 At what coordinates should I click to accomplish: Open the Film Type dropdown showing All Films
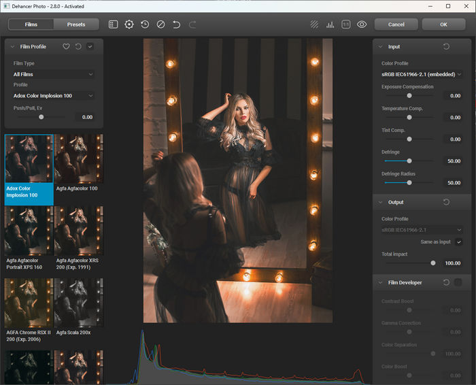point(53,74)
